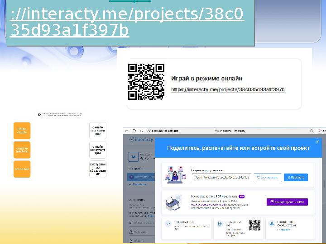The image size is (326, 244).
Task: Click the Interacty logo in the header
Action: coord(141,140)
